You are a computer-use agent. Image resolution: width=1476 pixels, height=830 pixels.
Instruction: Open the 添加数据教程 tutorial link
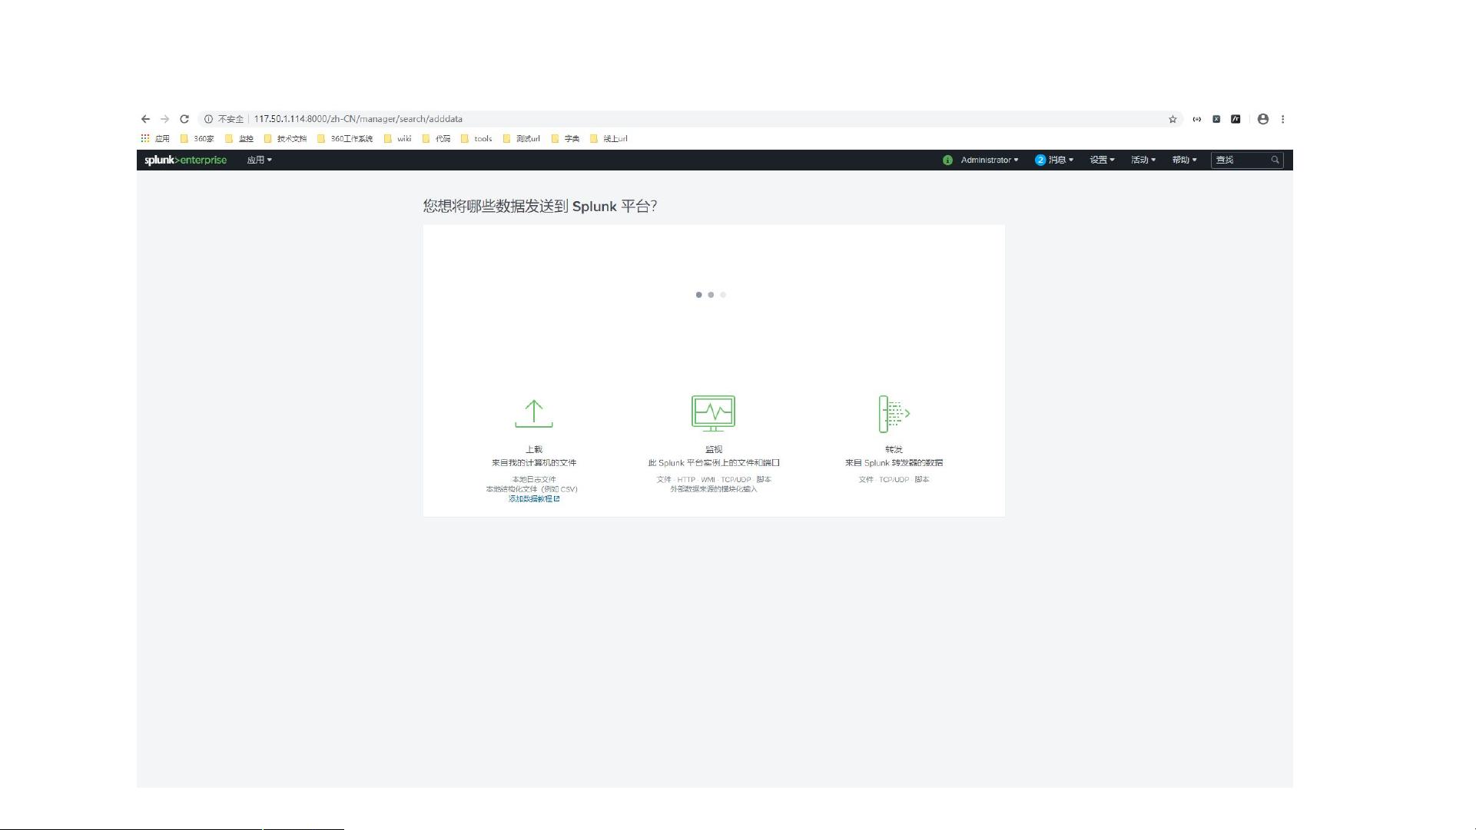pos(534,499)
